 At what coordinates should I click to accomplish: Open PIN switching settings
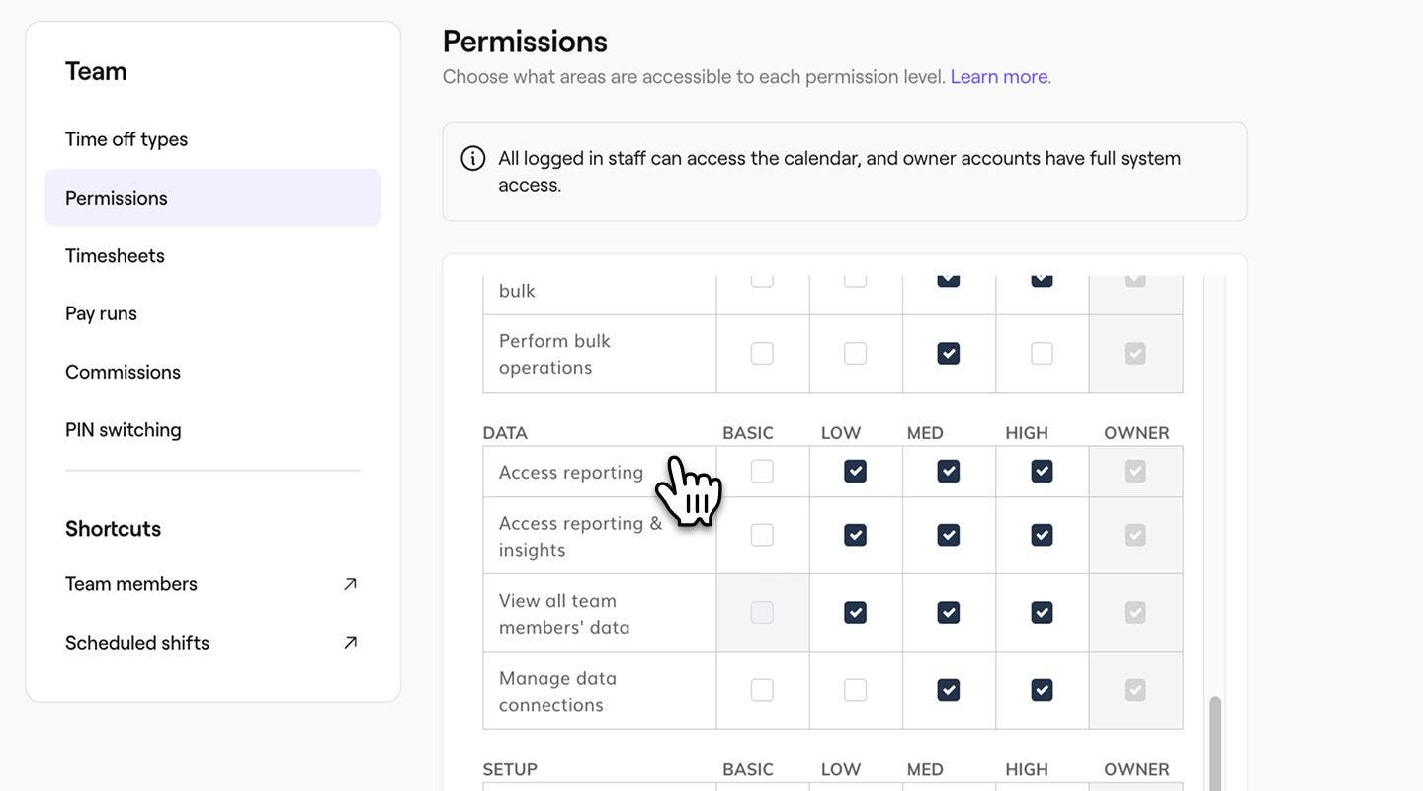point(124,430)
